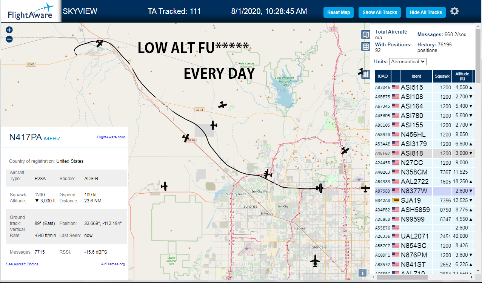The image size is (482, 283).
Task: Click TA Tracked: 111 counter
Action: [x=174, y=11]
